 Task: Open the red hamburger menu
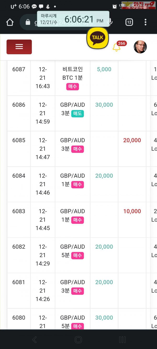pos(19,47)
